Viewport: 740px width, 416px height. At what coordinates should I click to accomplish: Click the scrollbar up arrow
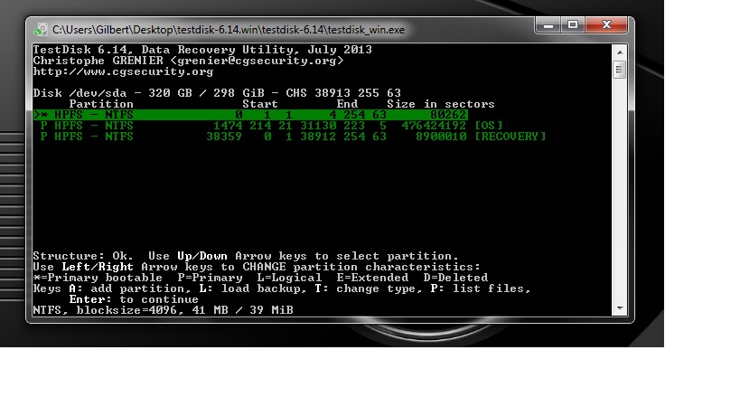coord(620,52)
